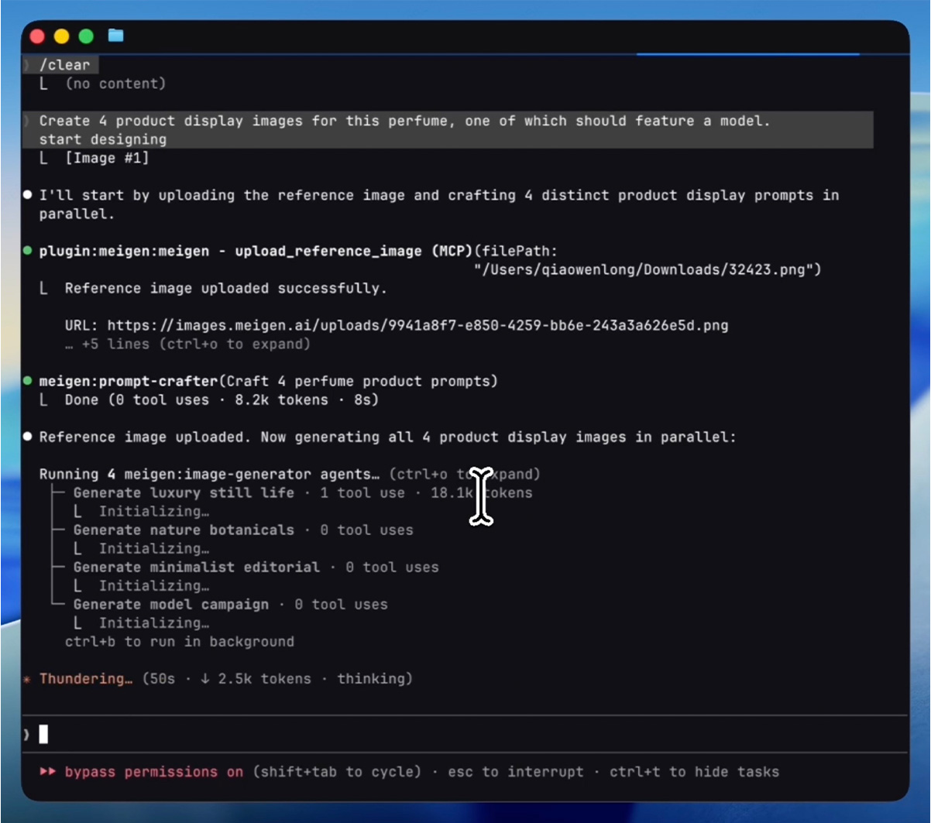Click the command prompt input line
The width and height of the screenshot is (931, 823).
coord(465,734)
